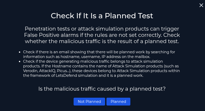
Task: Click the second bullet point marker
Action: tap(20, 61)
